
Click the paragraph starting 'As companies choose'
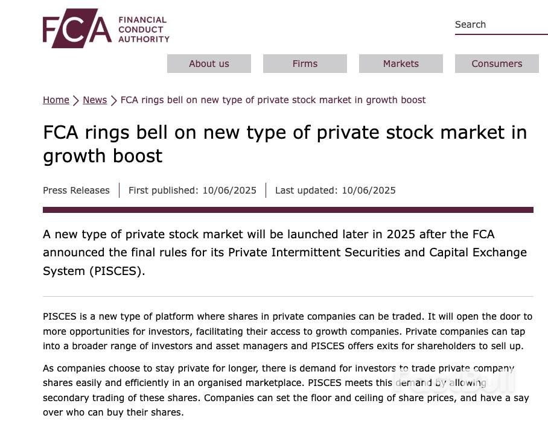pyautogui.click(x=278, y=390)
